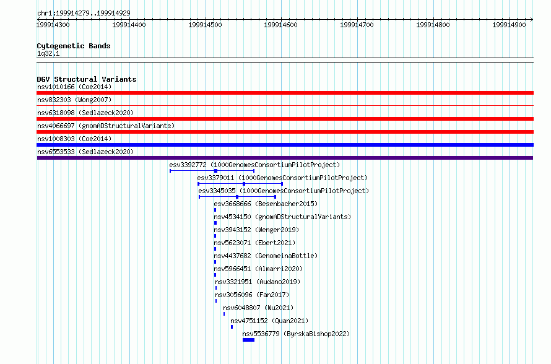The width and height of the screenshot is (551, 364).
Task: Select the nsv5623071 blue marker
Action: coord(215,249)
